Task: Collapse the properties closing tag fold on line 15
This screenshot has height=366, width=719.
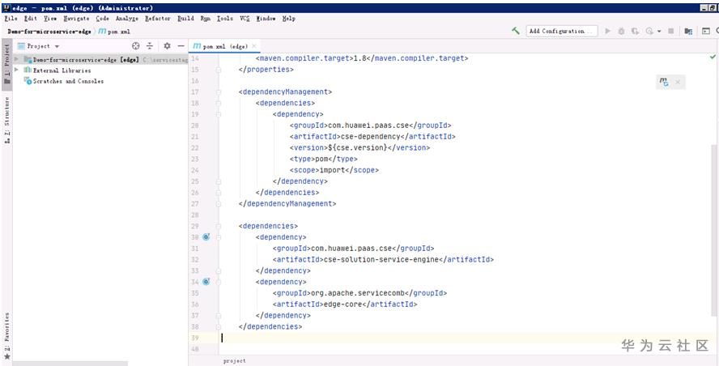Action: (219, 70)
